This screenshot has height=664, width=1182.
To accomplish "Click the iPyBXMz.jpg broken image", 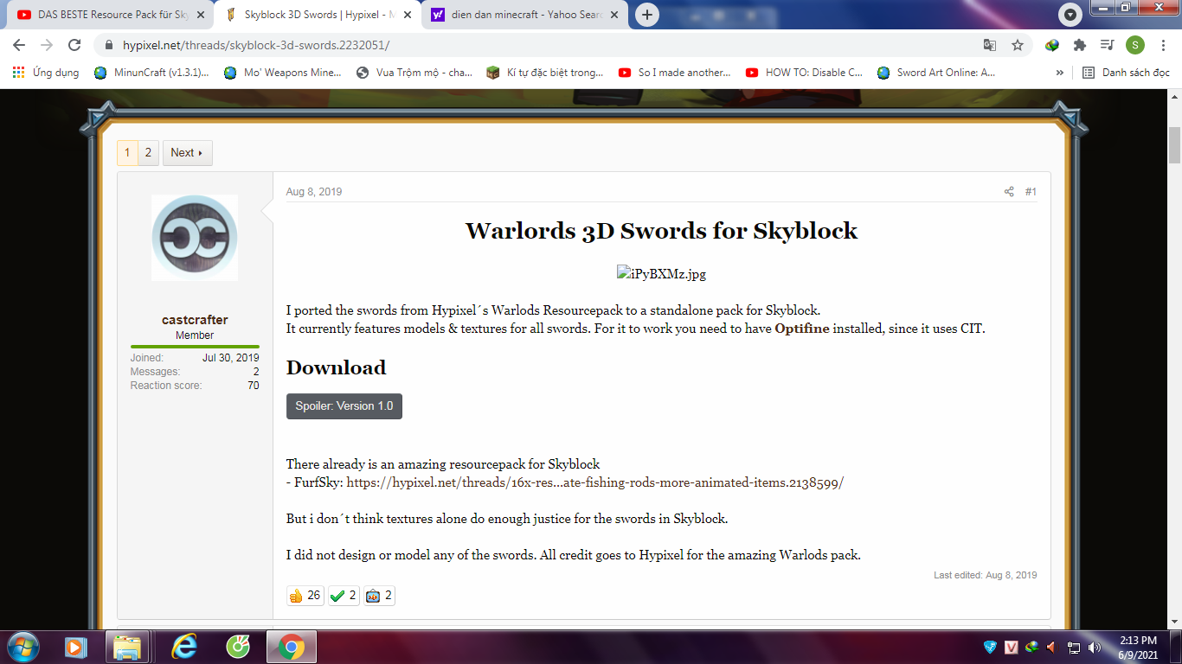I will (662, 274).
